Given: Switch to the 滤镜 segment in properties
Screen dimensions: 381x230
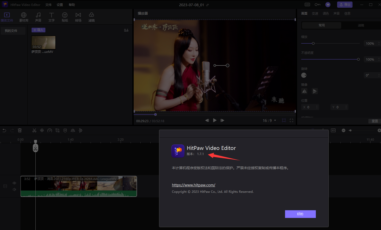Looking at the screenshot, I should click(361, 25).
